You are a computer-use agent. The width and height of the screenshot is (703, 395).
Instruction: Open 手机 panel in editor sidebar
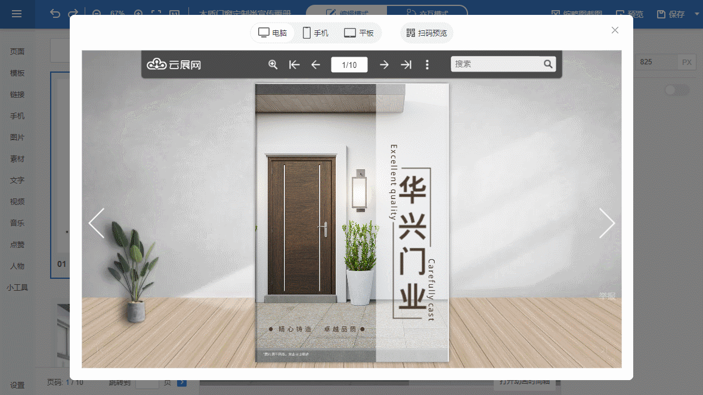tap(17, 116)
